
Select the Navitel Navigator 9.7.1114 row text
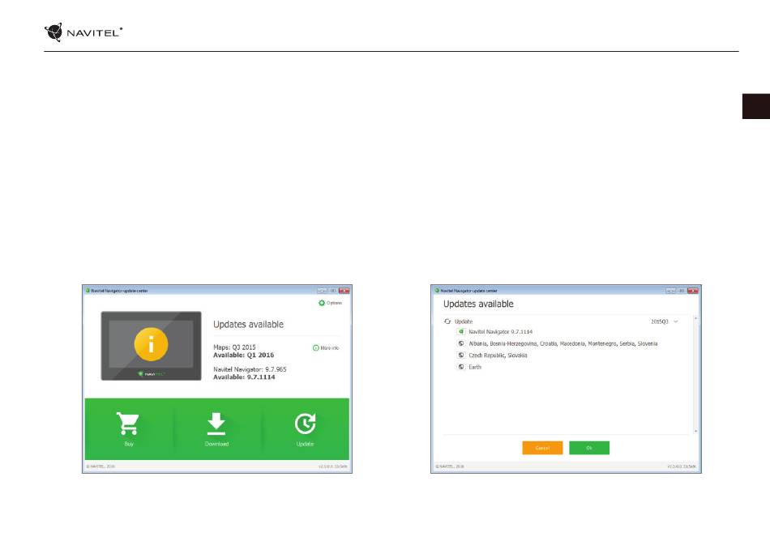point(500,331)
